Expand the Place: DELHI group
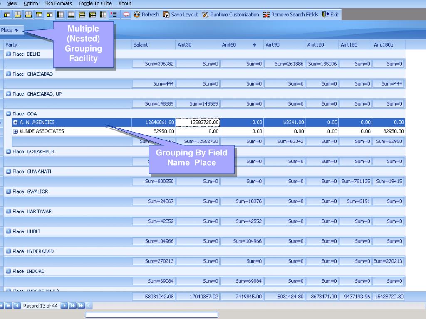 8,54
